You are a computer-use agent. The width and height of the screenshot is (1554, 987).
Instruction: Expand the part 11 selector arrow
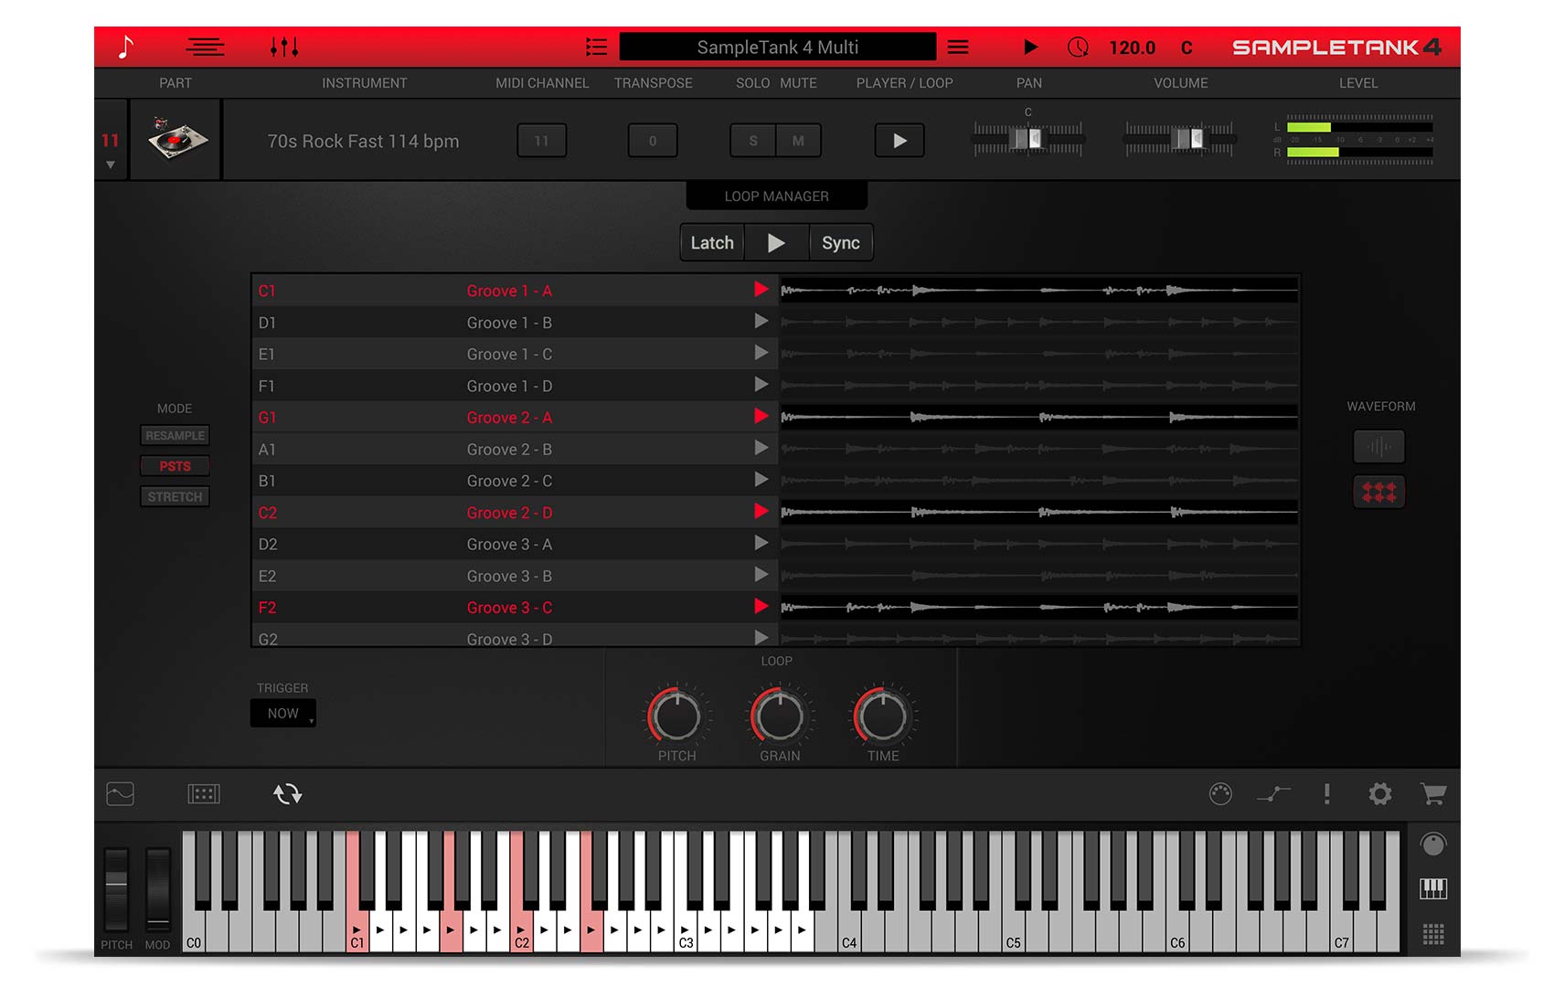coord(111,165)
